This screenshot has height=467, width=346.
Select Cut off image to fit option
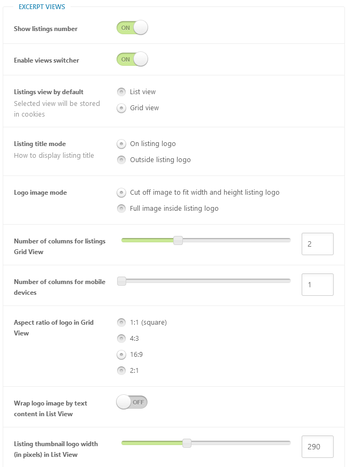click(121, 193)
